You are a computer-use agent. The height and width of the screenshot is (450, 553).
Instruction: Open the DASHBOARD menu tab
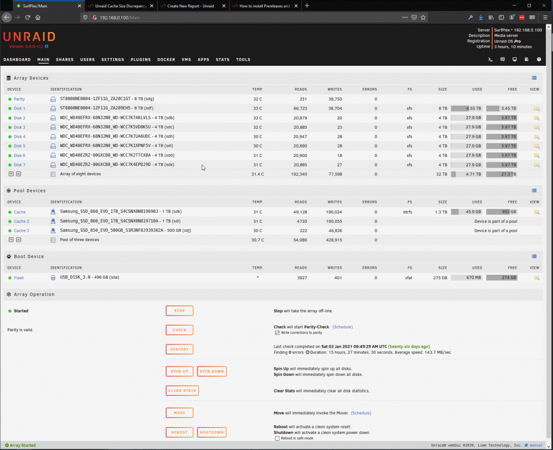17,60
